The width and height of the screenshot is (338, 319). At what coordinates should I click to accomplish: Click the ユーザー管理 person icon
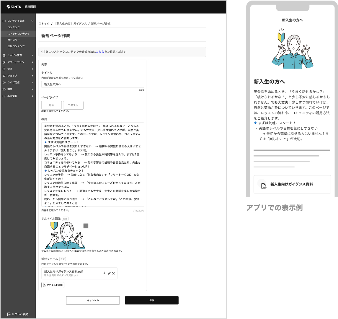(x=4, y=56)
